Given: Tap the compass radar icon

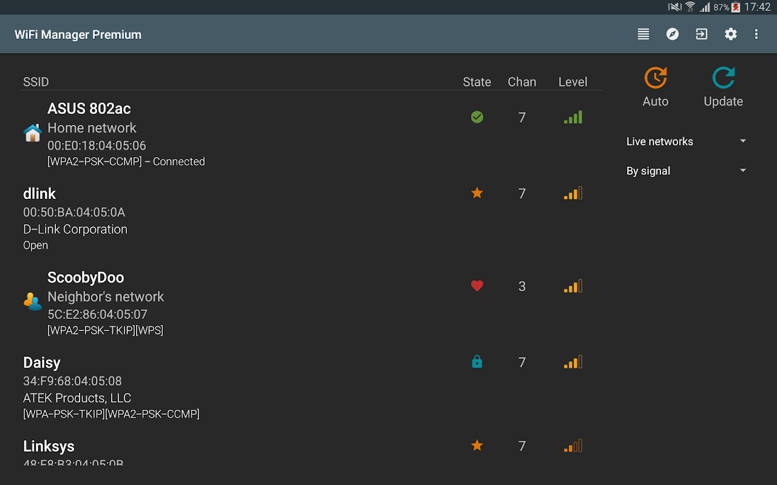Looking at the screenshot, I should click(673, 35).
